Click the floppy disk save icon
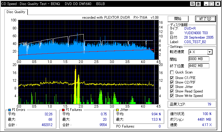The height and width of the screenshot is (132, 222). point(198,4)
